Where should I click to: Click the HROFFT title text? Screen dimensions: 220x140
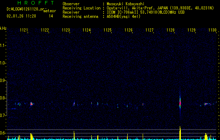point(36,3)
